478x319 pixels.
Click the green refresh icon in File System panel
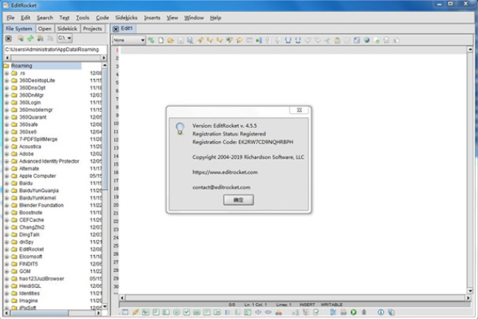click(x=30, y=38)
